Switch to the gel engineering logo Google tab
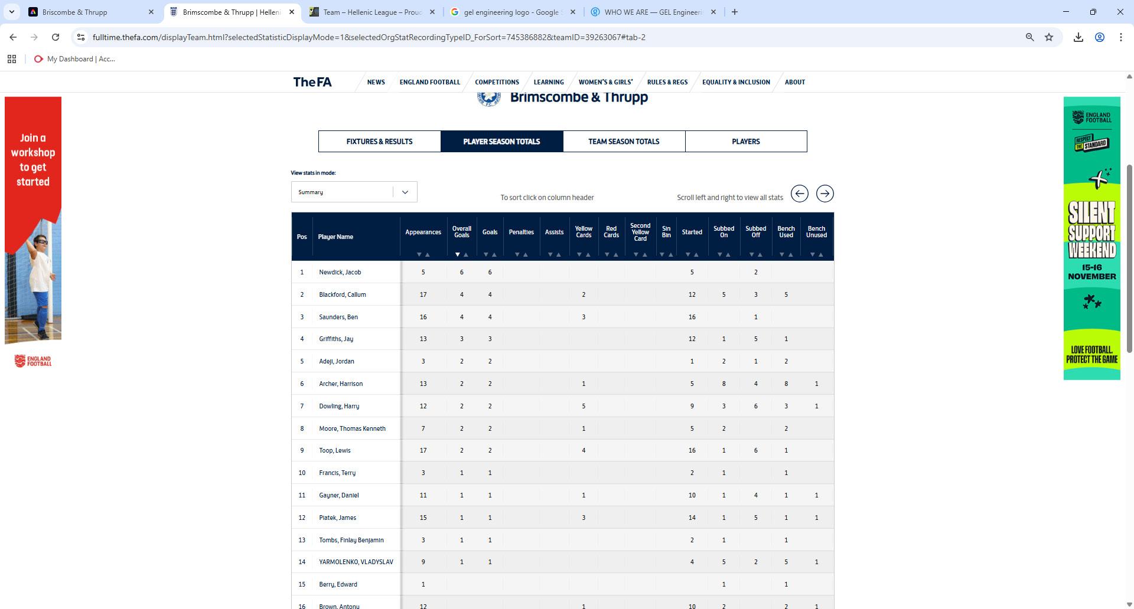1134x609 pixels. (513, 12)
